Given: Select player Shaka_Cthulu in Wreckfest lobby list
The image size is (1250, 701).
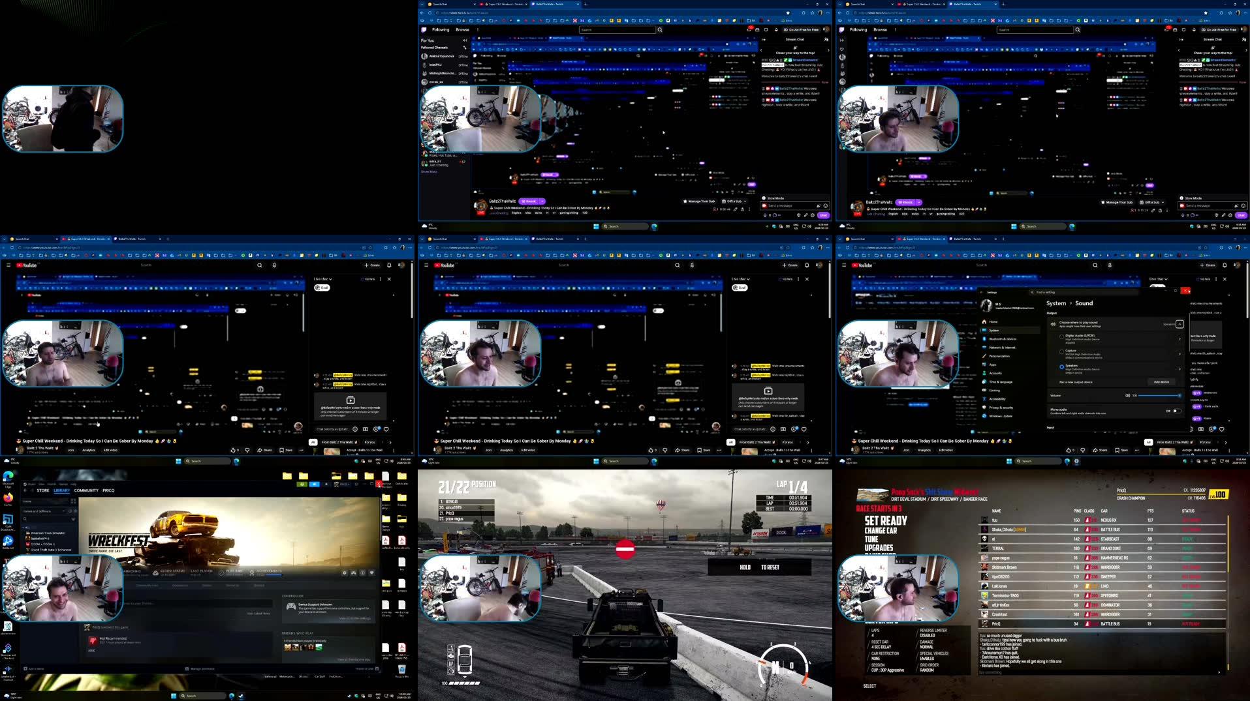Looking at the screenshot, I should tap(1103, 529).
